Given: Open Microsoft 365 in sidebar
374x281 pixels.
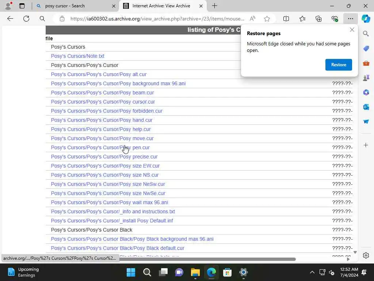Looking at the screenshot, I should tap(366, 92).
